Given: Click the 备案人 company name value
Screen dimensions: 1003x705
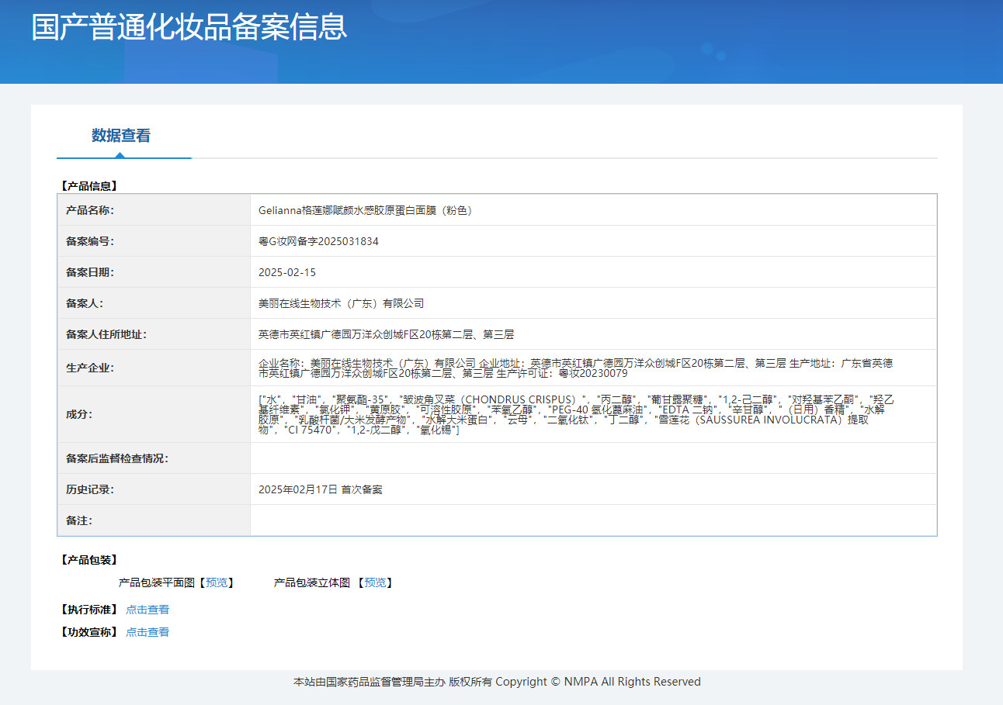Looking at the screenshot, I should 341,303.
